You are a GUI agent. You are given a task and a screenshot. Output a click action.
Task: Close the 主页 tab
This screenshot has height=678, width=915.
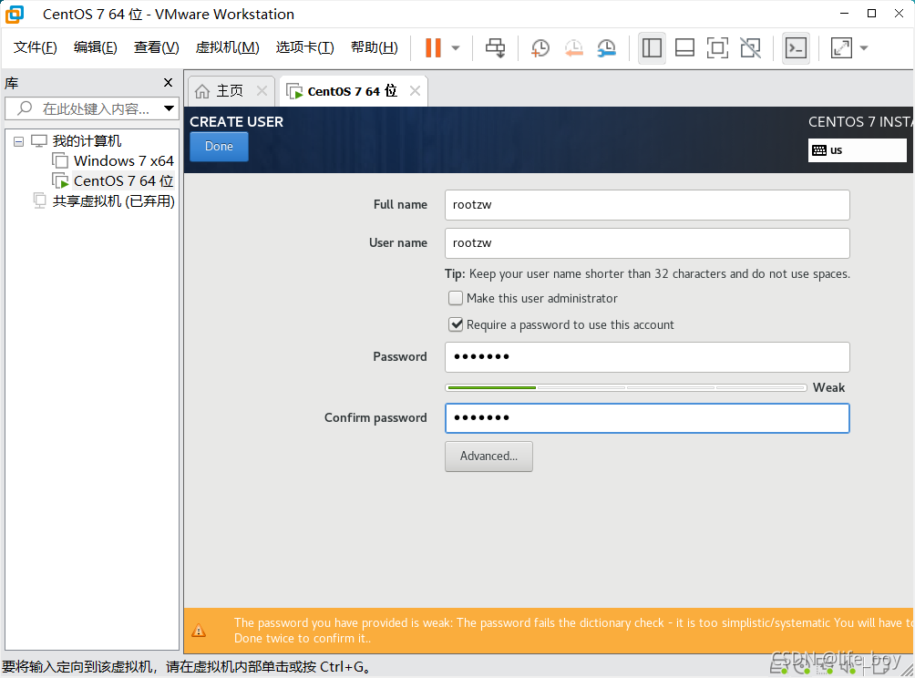pos(262,91)
